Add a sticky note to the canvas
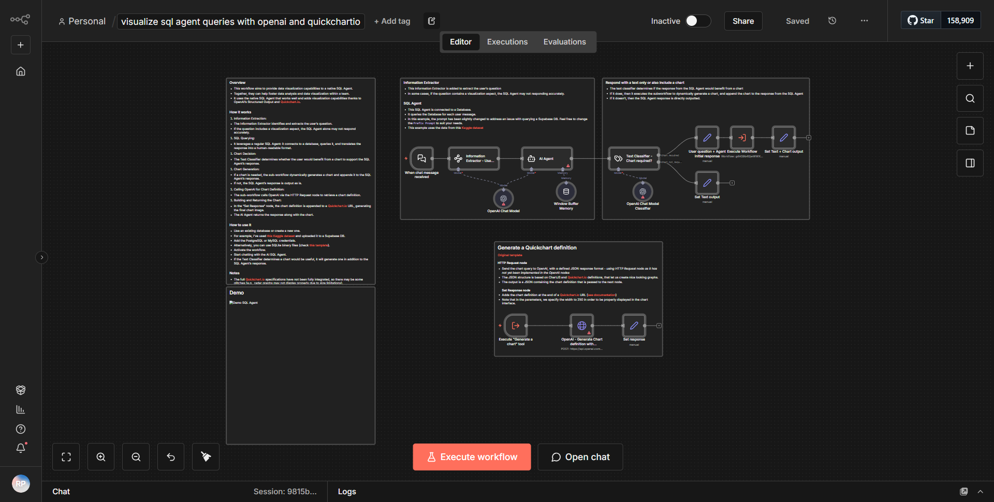The height and width of the screenshot is (502, 994). (x=970, y=130)
